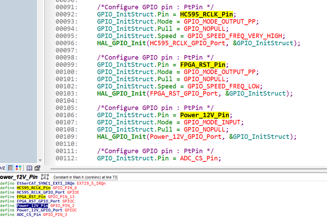Screen dimensions: 327x221
Task: Click highlighted Power_12V_Pin on line 00106
Action: (x=205, y=115)
